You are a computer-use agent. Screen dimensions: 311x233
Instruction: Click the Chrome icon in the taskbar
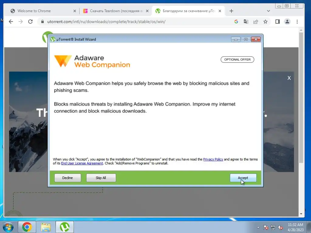pos(27,227)
